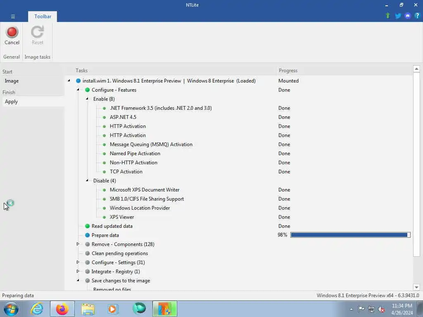The width and height of the screenshot is (423, 317).
Task: Select the Toolbar ribbon tab
Action: (43, 17)
